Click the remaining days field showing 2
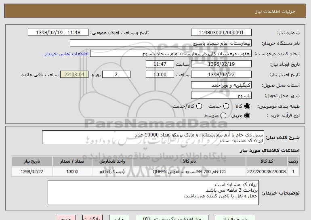 (x=116, y=75)
